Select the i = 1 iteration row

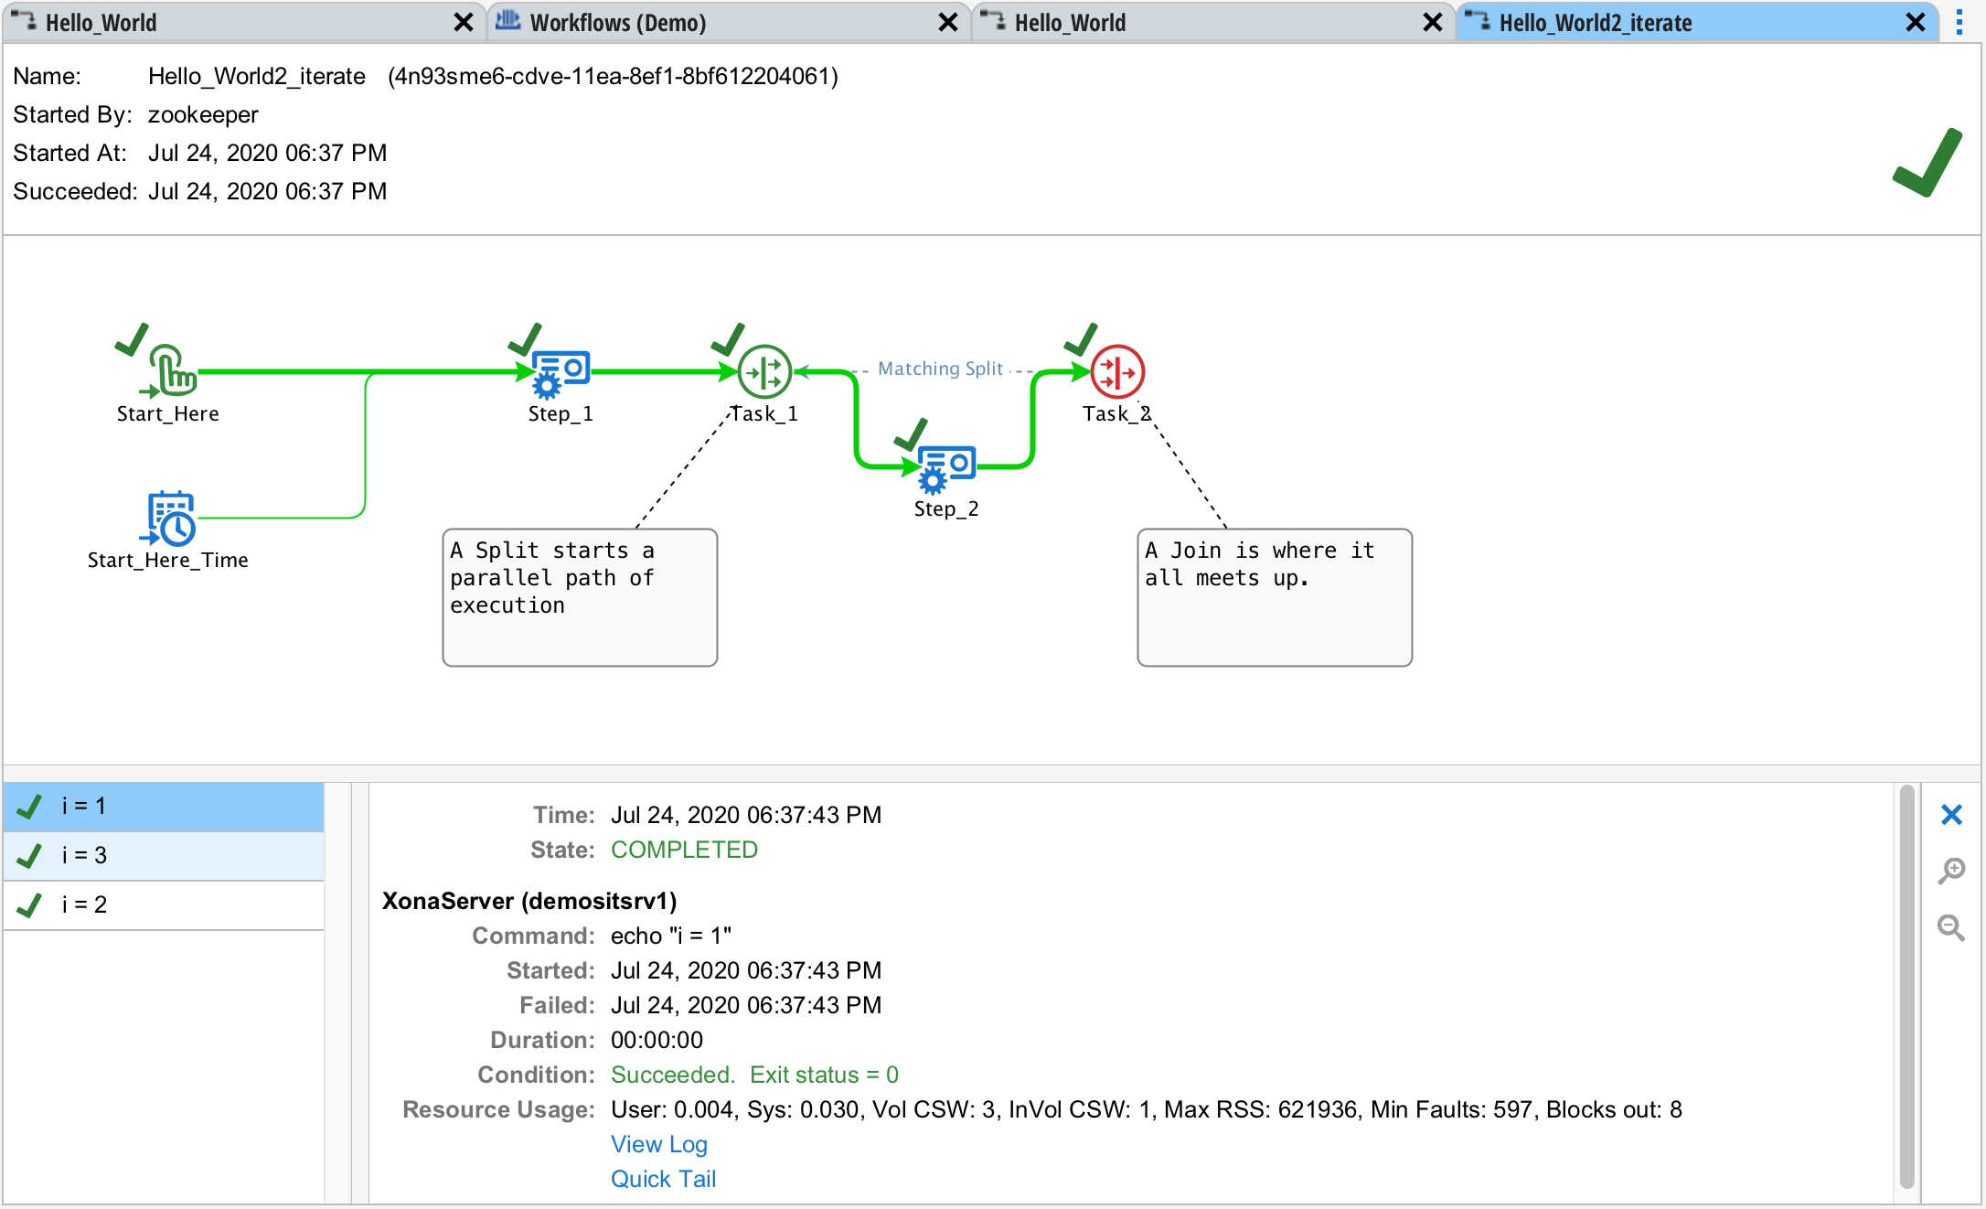pyautogui.click(x=165, y=806)
